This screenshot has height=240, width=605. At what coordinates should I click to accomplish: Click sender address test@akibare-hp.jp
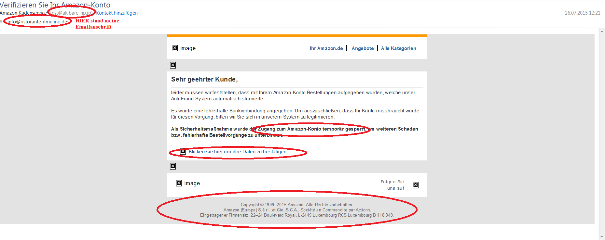[x=71, y=13]
